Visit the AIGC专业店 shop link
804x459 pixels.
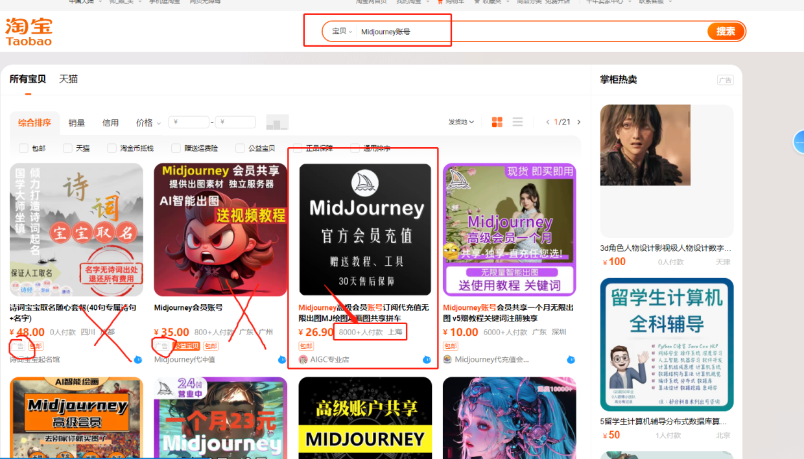(329, 359)
